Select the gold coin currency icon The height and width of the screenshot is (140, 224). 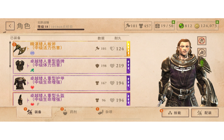197,26
